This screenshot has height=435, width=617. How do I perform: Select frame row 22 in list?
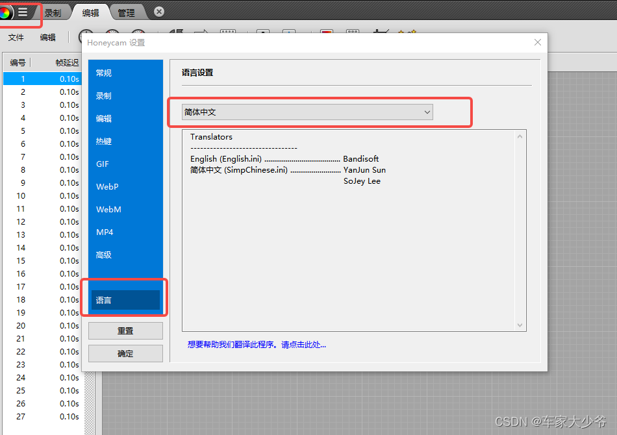42,351
